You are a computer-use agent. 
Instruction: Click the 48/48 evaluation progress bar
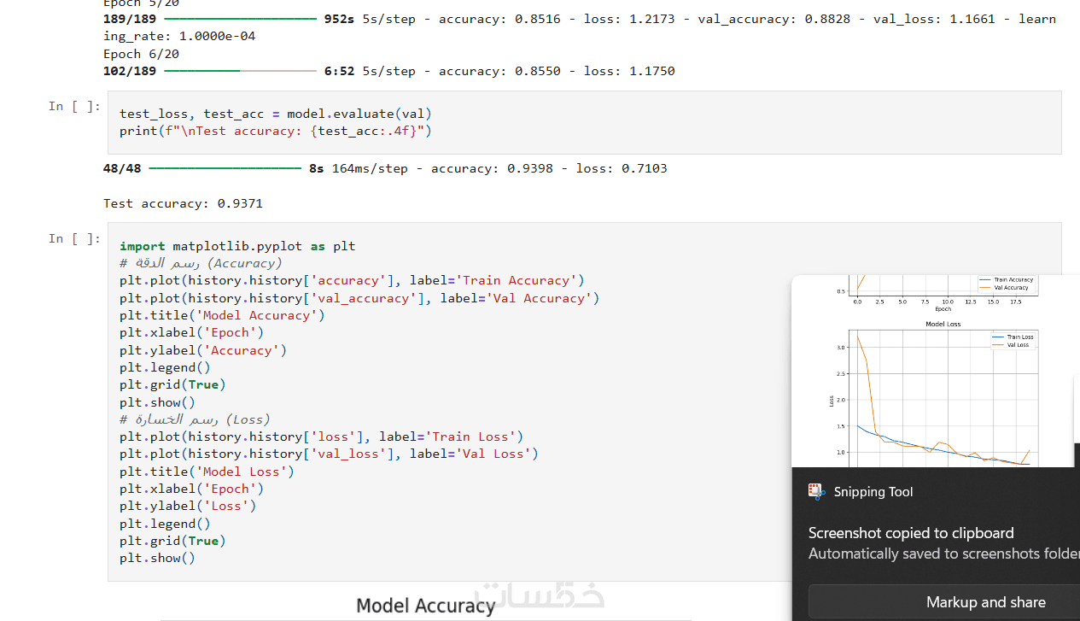point(225,168)
